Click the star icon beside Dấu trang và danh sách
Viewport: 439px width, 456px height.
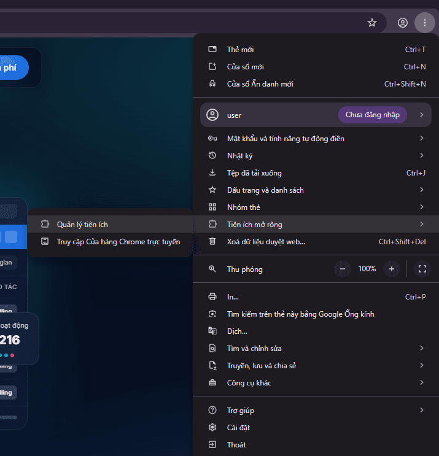coord(212,190)
